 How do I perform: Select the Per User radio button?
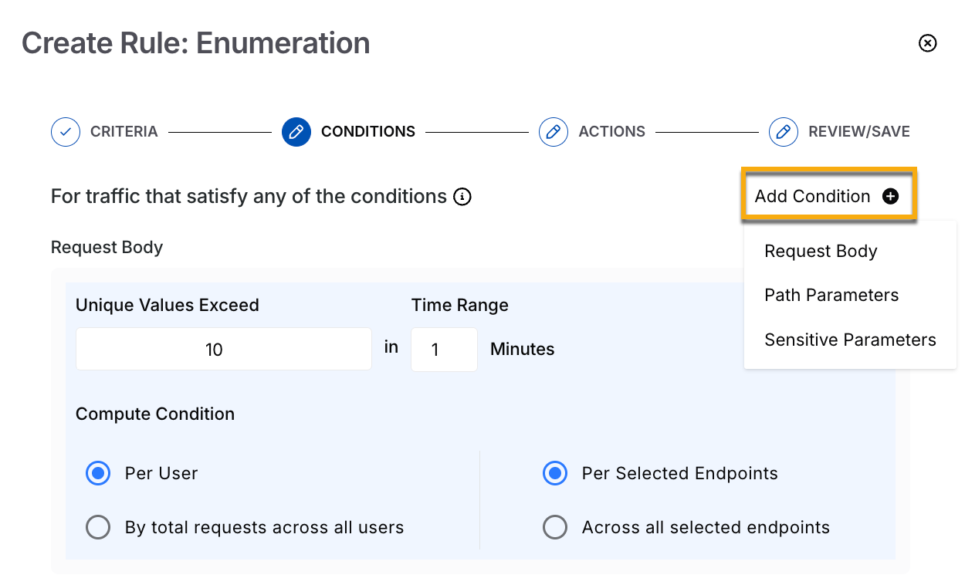coord(98,473)
